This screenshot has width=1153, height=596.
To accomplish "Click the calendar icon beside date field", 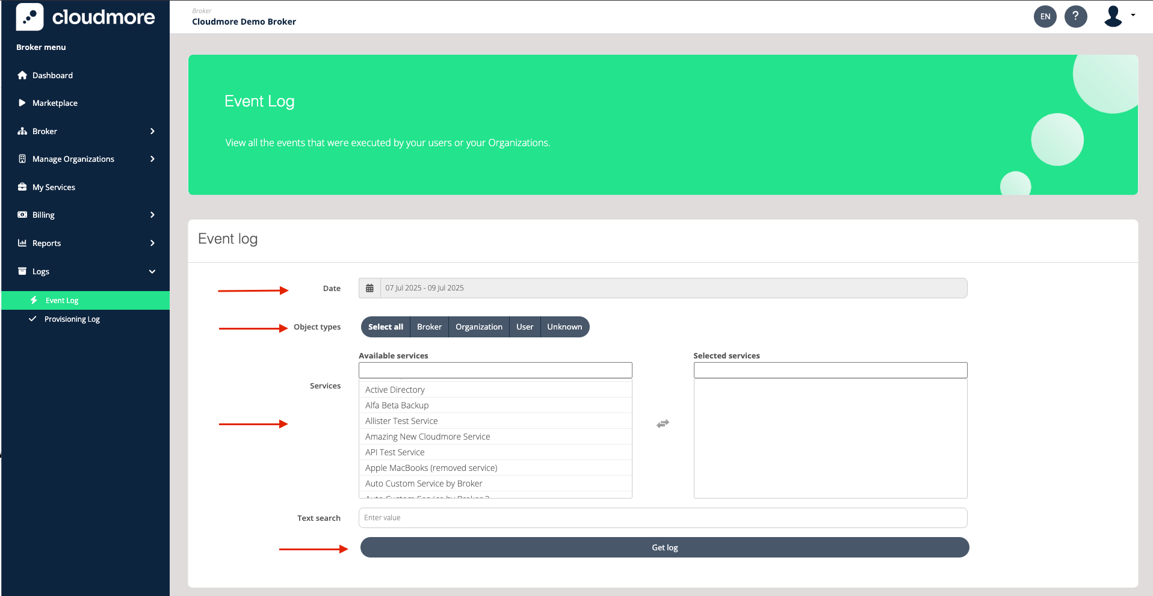I will (369, 288).
